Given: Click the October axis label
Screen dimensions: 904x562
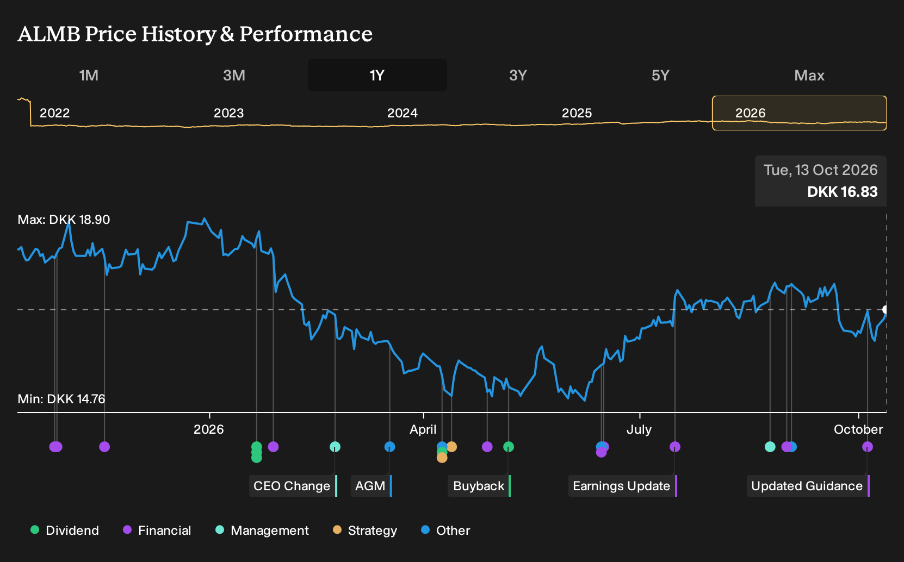Looking at the screenshot, I should point(858,429).
